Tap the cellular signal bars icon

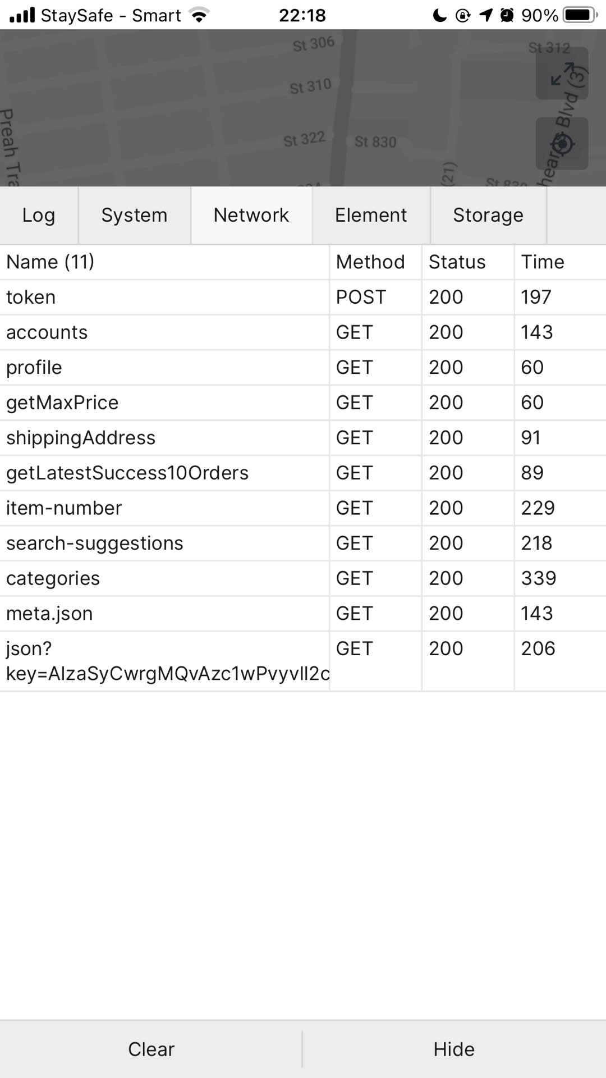tap(22, 15)
